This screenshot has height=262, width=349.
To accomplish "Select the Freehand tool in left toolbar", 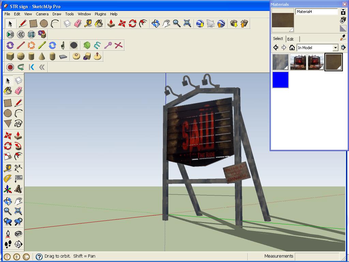I will [18, 123].
